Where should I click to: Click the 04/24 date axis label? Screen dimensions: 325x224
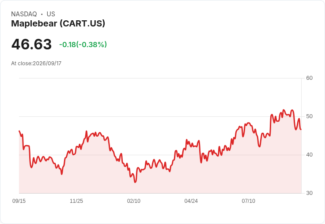(191, 201)
